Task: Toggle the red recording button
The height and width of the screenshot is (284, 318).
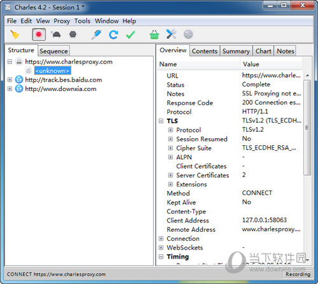Action: [x=39, y=34]
